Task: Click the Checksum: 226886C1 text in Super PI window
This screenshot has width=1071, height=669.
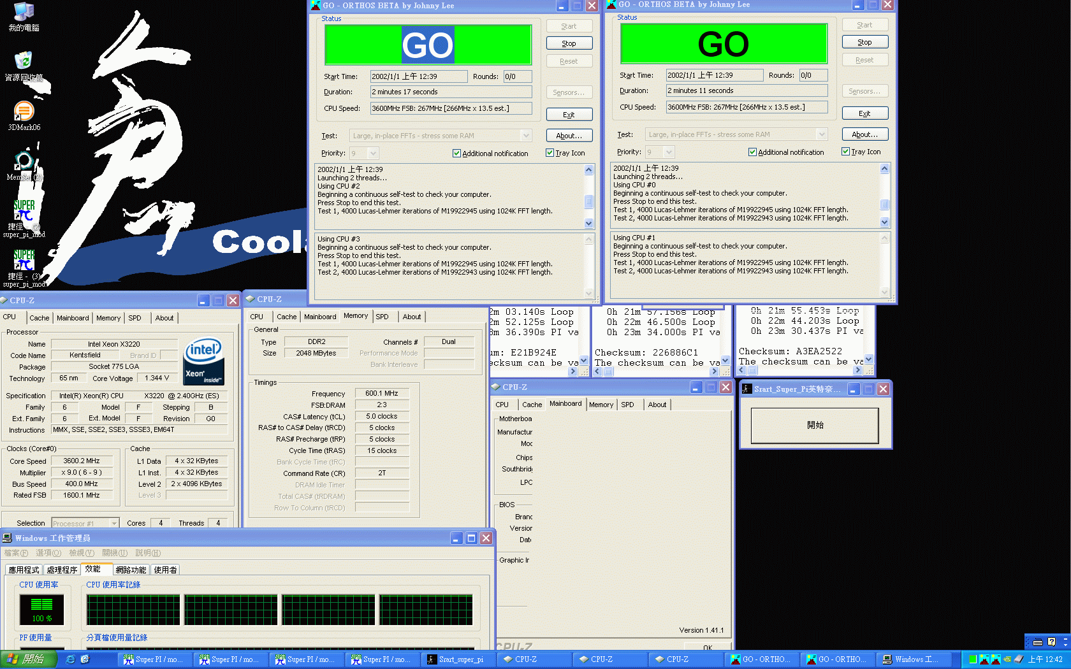Action: (646, 352)
